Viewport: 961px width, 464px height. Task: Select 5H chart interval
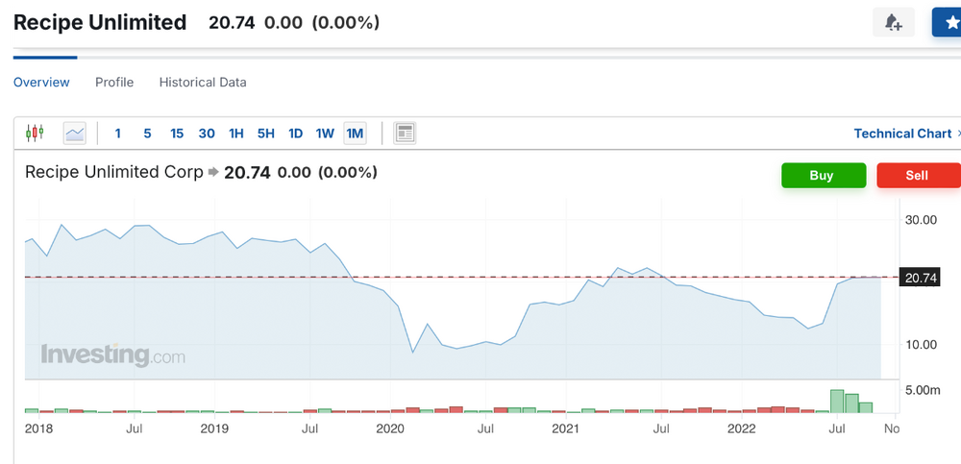(x=266, y=133)
